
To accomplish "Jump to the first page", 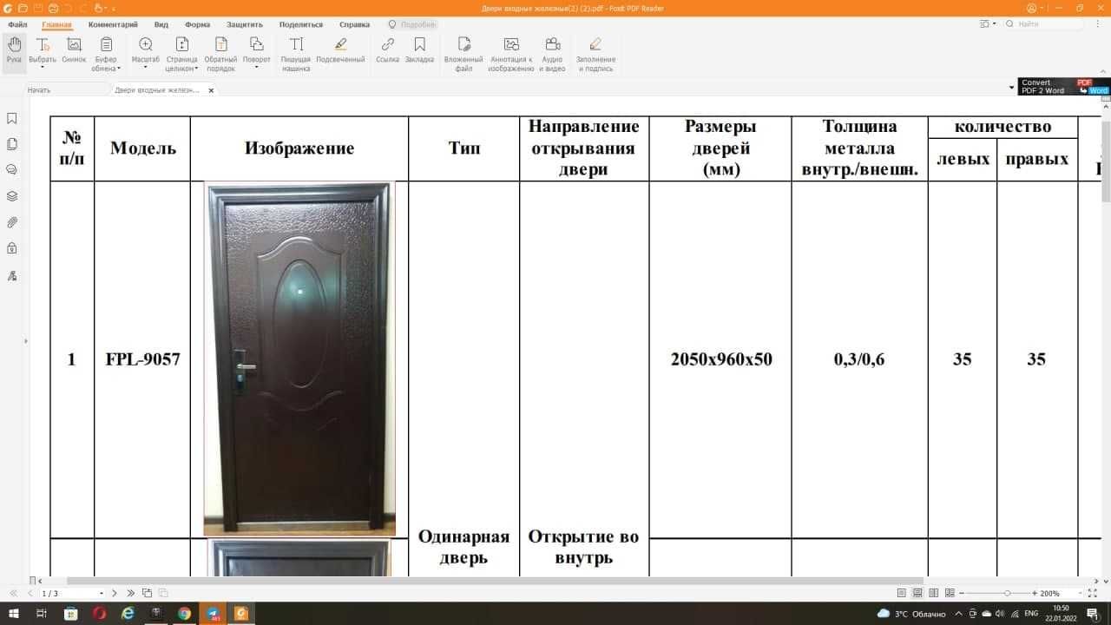I will 13,593.
